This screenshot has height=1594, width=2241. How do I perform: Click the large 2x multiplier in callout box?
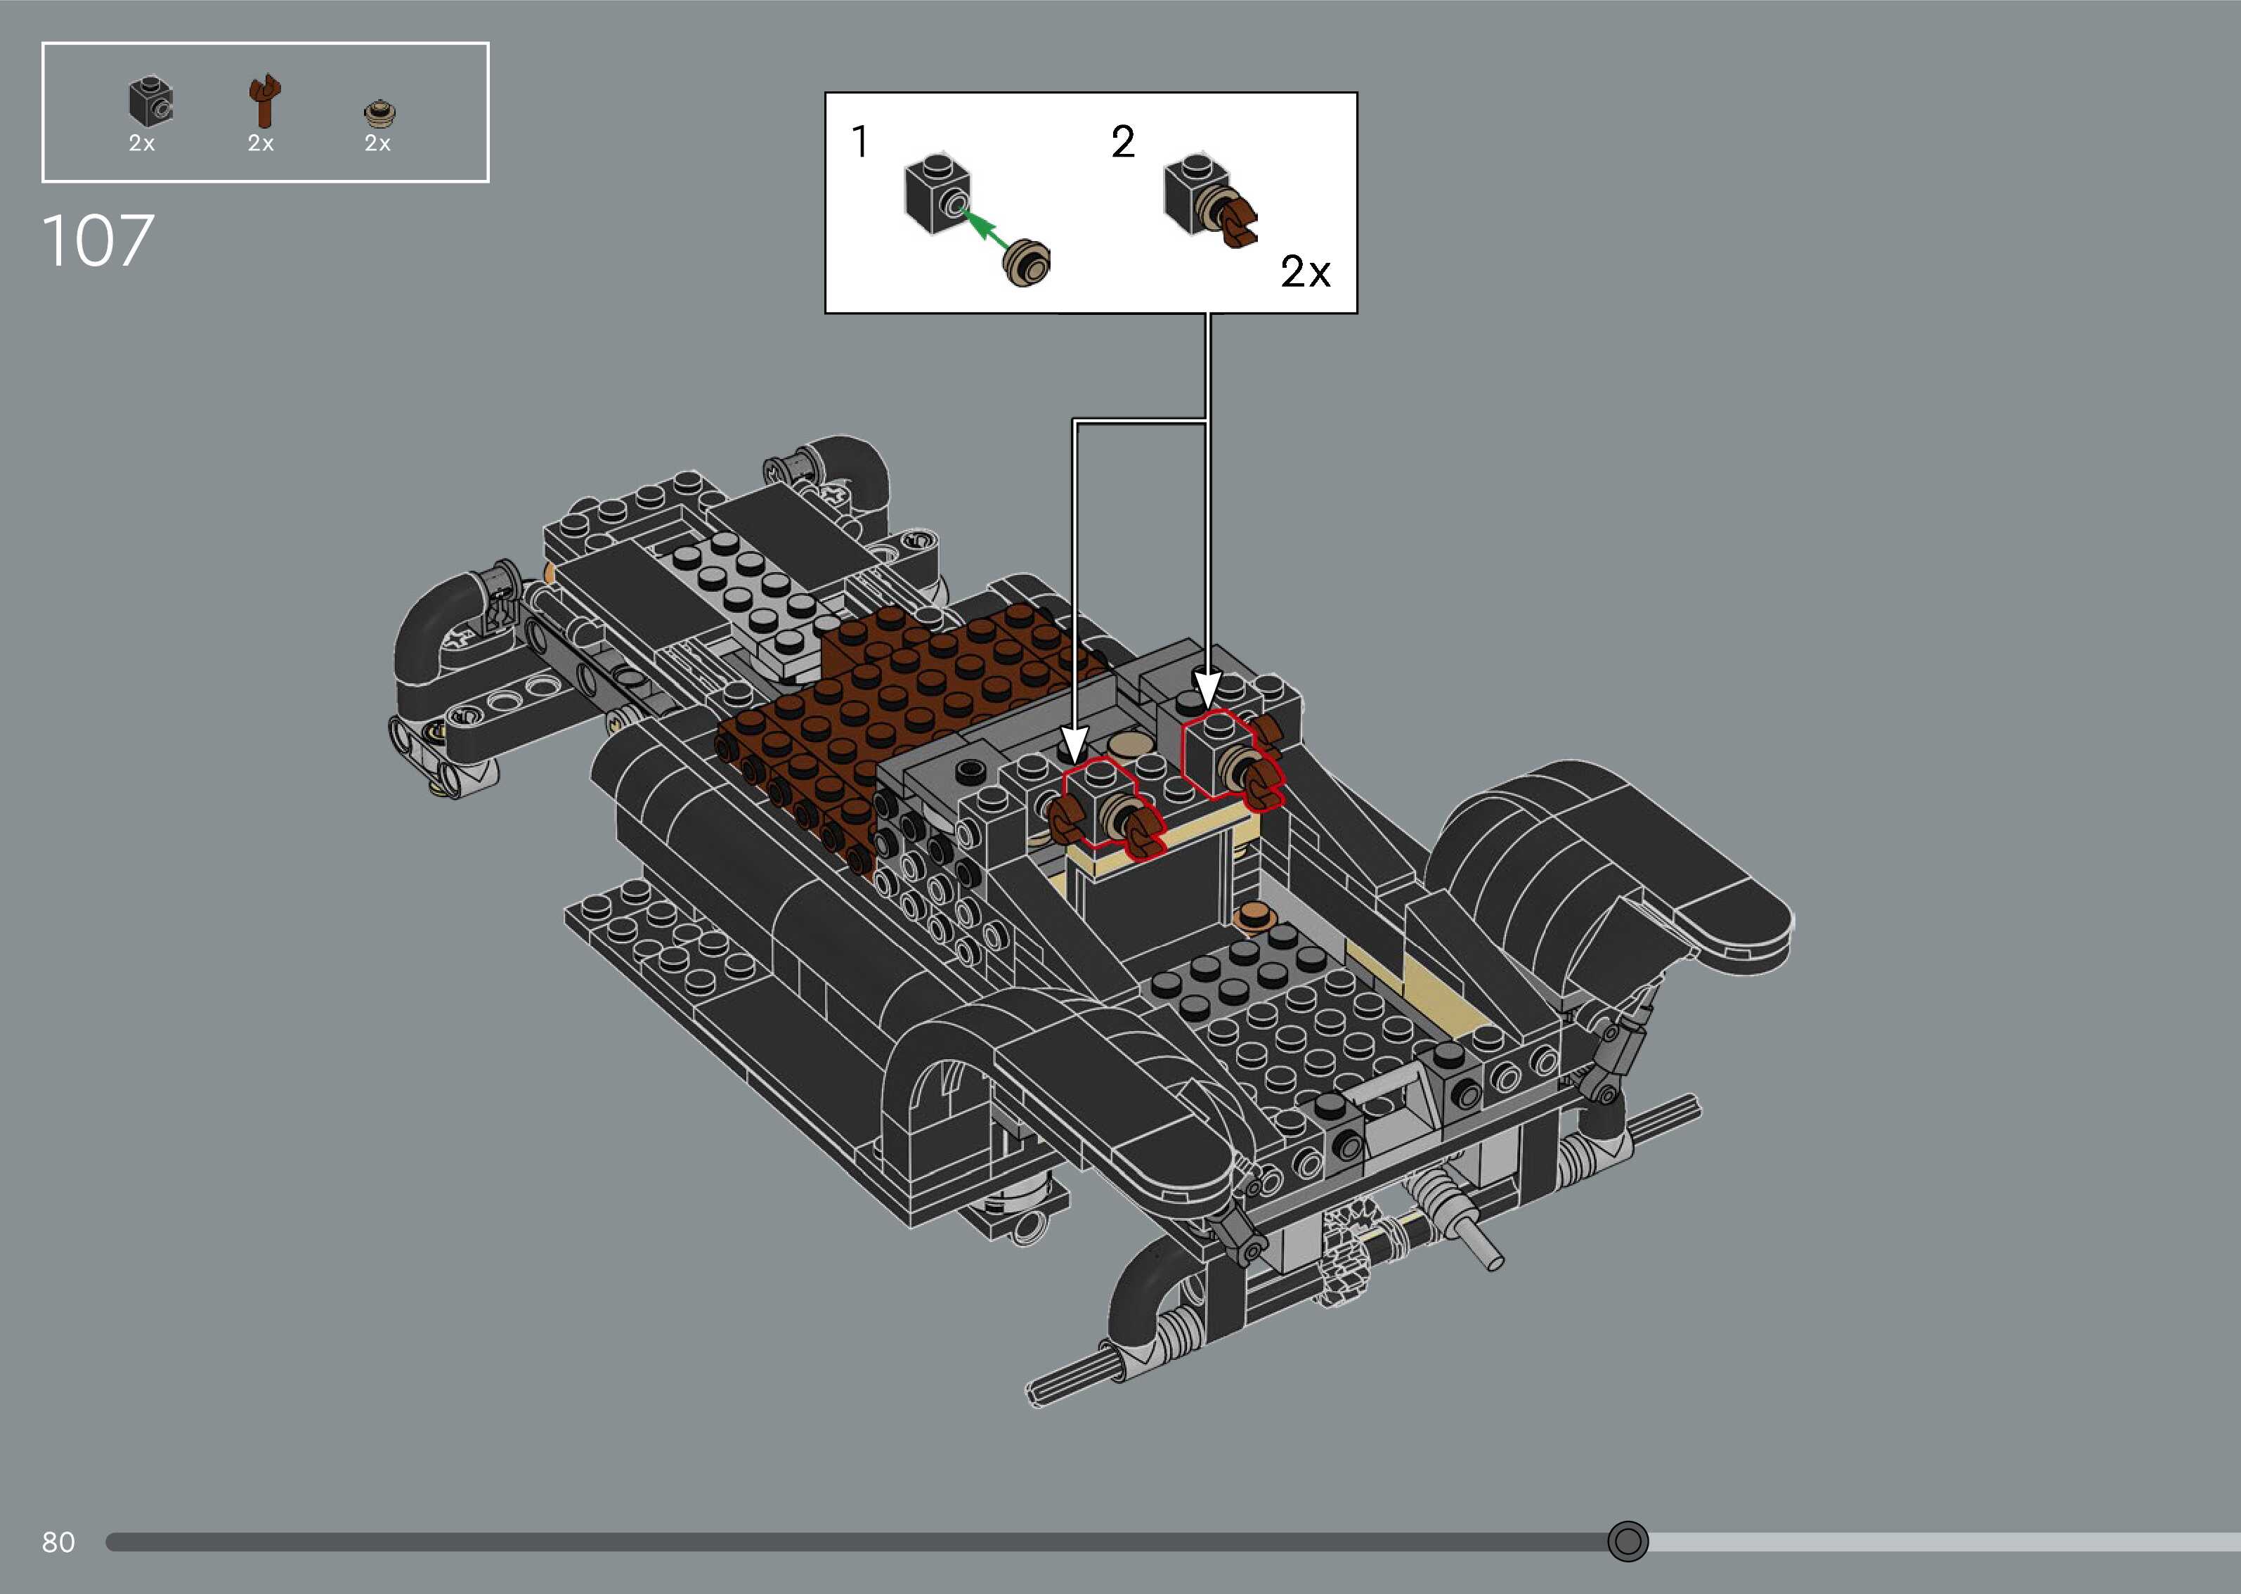pyautogui.click(x=1304, y=272)
